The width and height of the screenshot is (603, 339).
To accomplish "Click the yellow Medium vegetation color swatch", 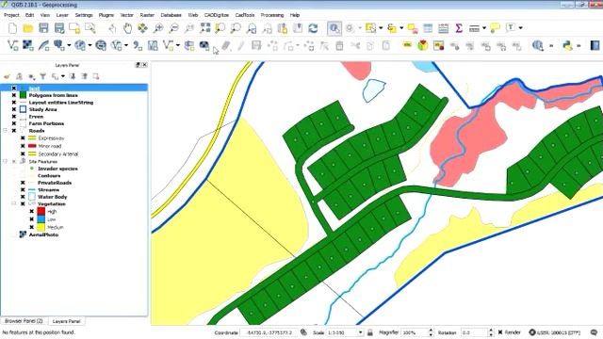I will pos(41,227).
